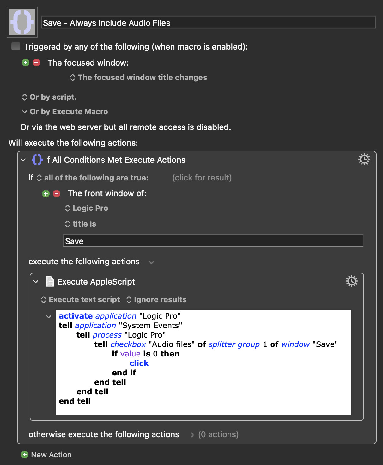Remove the focused window trigger

[x=36, y=62]
